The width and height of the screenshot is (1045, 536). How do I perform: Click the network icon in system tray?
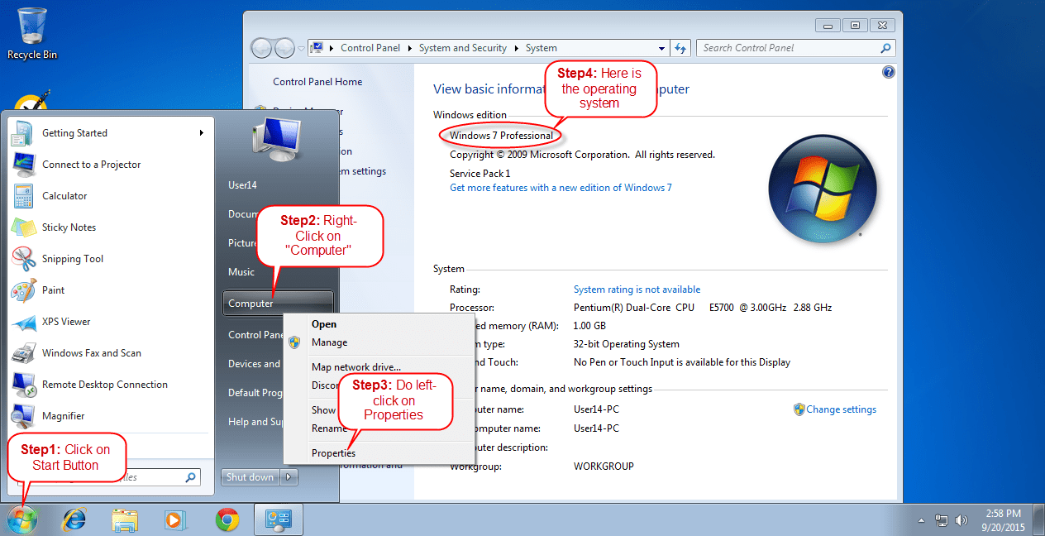click(941, 520)
